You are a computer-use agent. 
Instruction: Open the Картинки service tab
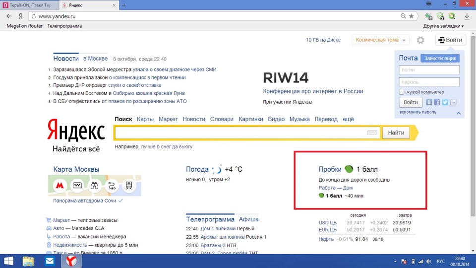coord(251,119)
